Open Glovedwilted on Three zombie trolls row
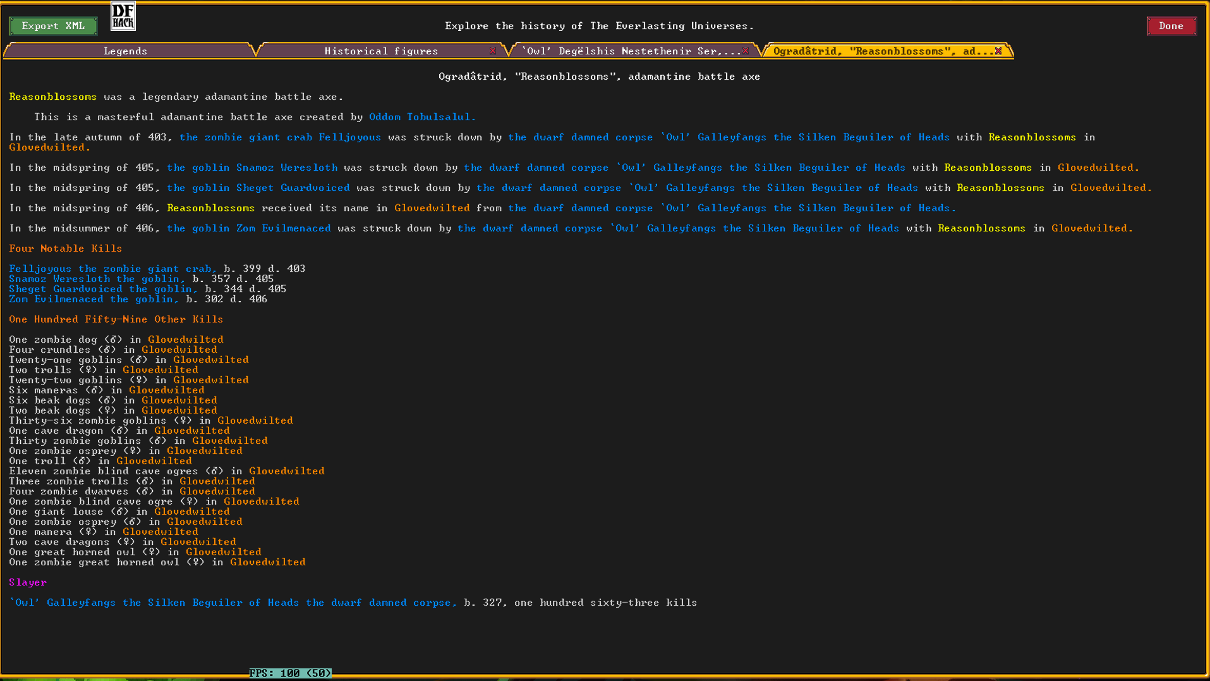The width and height of the screenshot is (1210, 681). (217, 481)
